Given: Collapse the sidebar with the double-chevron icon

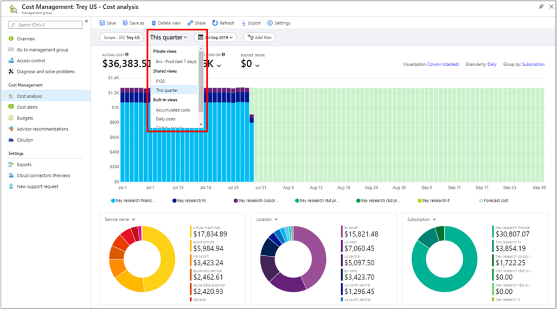Looking at the screenshot, I should [87, 22].
